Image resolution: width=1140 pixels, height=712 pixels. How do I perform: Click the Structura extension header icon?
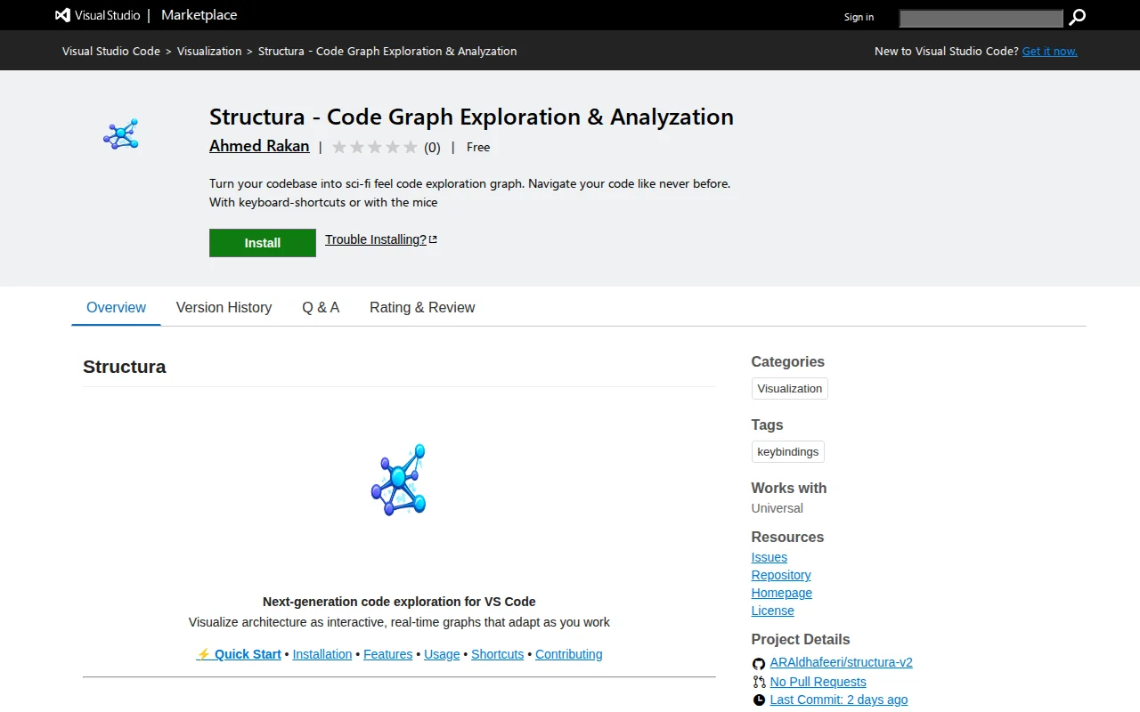[121, 134]
